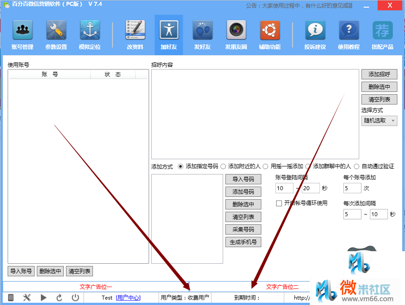Click the refresh arrow icon in status bar
405x305 pixels.
(59, 297)
